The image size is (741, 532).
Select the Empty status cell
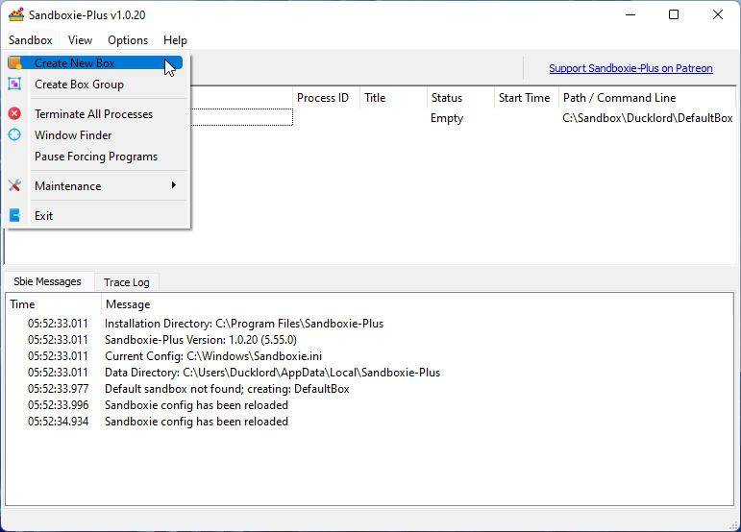(447, 118)
